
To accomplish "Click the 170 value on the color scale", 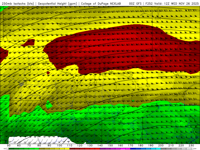I will (130, 145).
